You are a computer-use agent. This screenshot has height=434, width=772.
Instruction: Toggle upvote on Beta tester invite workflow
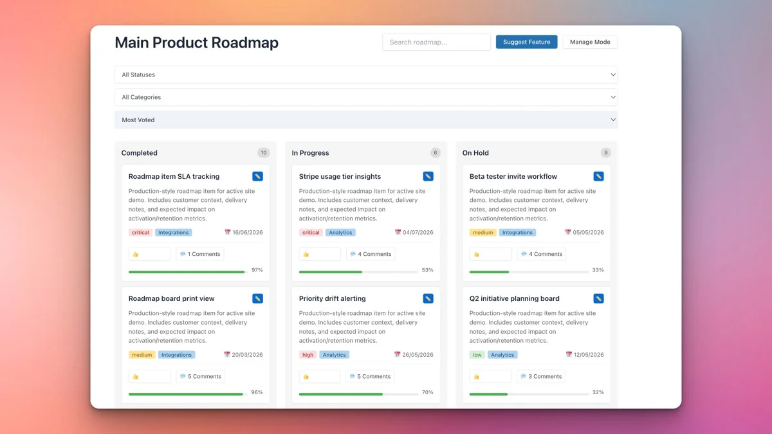click(x=477, y=253)
